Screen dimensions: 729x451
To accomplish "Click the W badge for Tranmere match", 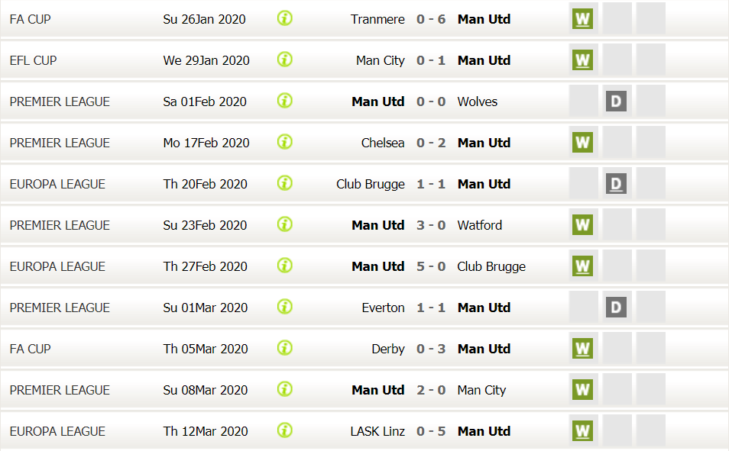I will pyautogui.click(x=582, y=19).
